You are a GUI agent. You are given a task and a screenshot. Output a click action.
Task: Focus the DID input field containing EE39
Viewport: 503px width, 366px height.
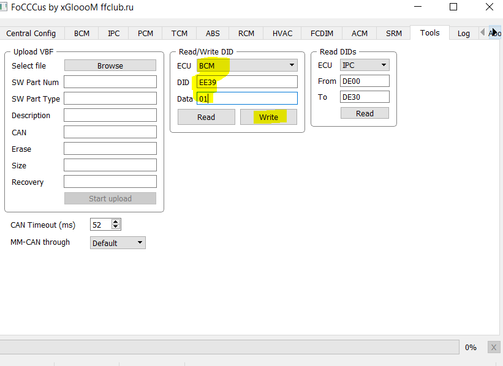[247, 82]
